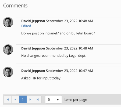Screen dimensions: 121x107
Task: Click the 10:47 AM comment timestamp
Action: (x=69, y=71)
